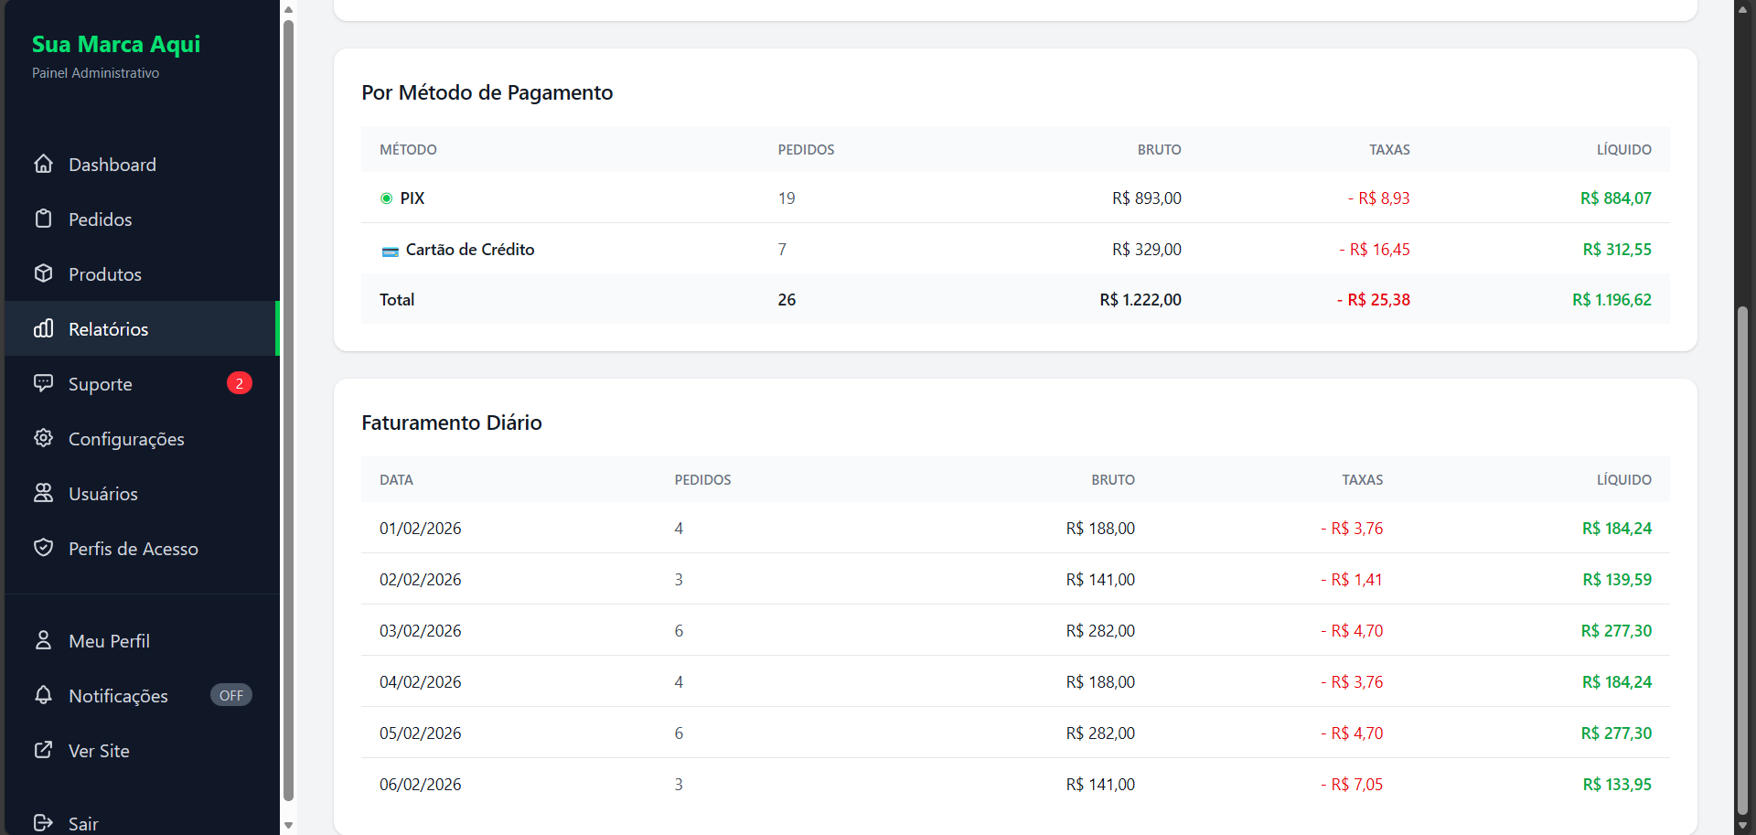Viewport: 1756px width, 835px height.
Task: Click the Pedidos clipboard icon
Action: coord(43,219)
